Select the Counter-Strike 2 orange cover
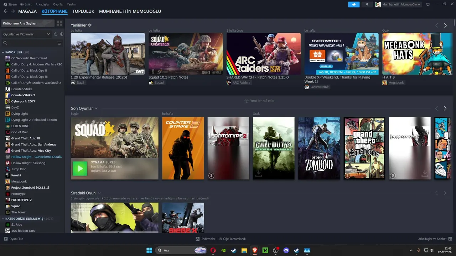Image resolution: width=456 pixels, height=256 pixels. point(183,148)
